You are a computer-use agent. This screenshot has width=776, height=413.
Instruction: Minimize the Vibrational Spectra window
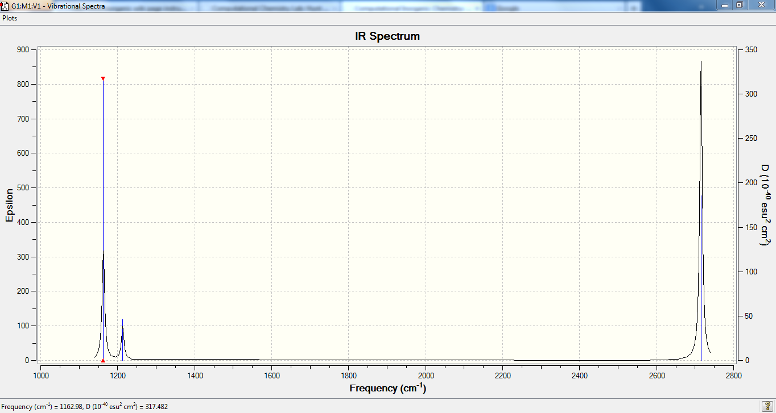point(723,5)
